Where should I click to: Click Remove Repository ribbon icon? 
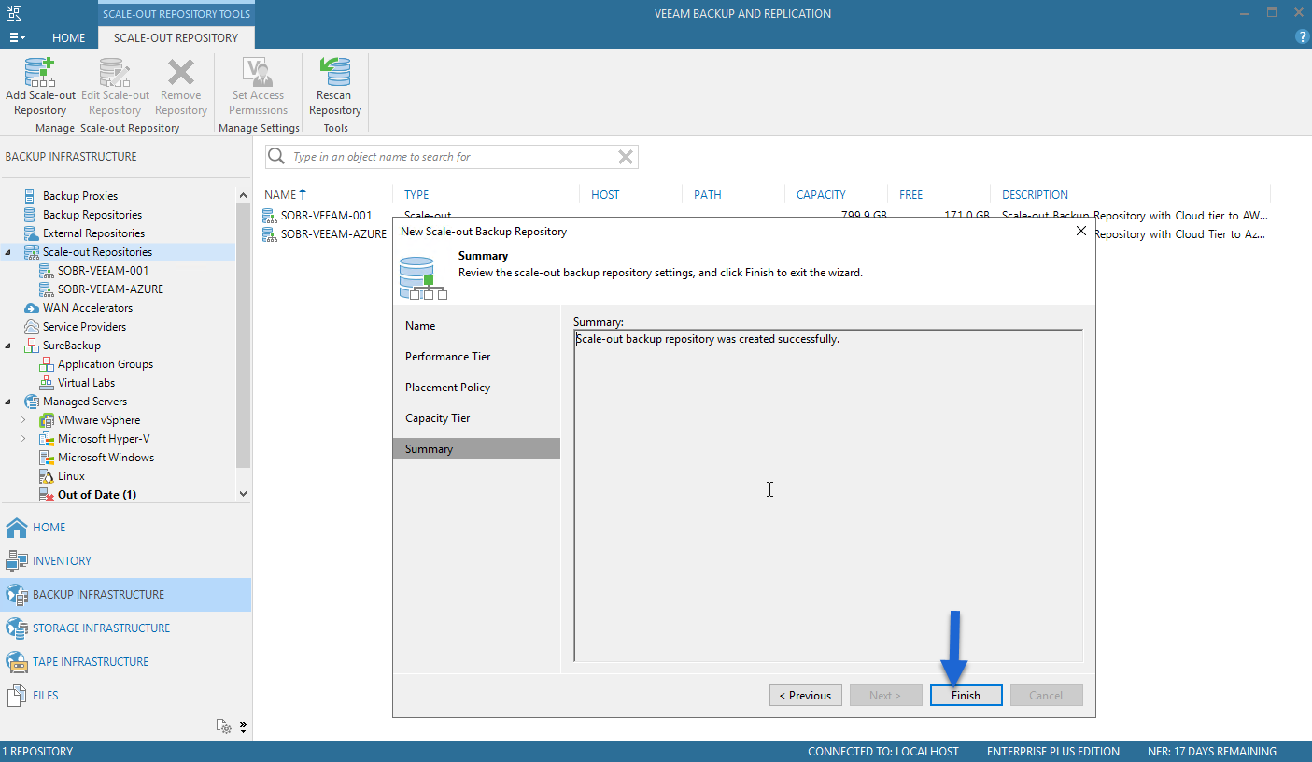pos(180,72)
